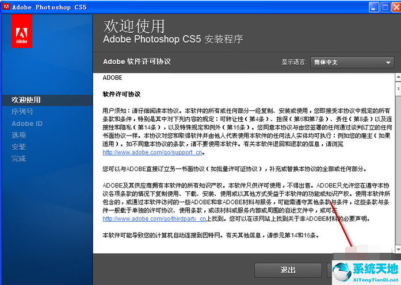Click the heading 软件许可协议 in agreement text
Viewport: 401px width, 285px height.
121,94
